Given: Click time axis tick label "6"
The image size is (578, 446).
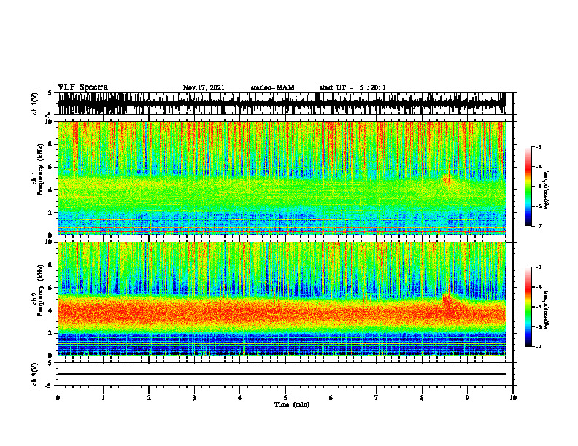Looking at the screenshot, I should pyautogui.click(x=331, y=398).
